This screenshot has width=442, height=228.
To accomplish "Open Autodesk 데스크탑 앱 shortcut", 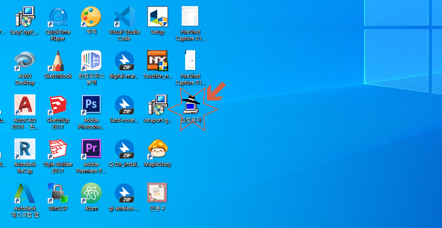I will (x=25, y=193).
